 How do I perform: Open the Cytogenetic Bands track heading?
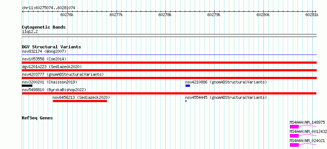click(x=44, y=27)
